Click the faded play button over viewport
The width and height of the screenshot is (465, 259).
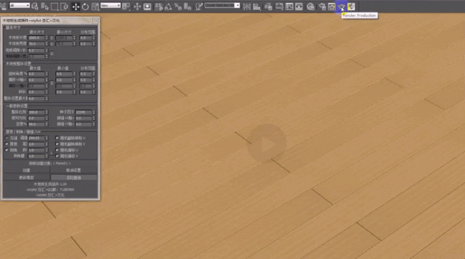pos(267,143)
